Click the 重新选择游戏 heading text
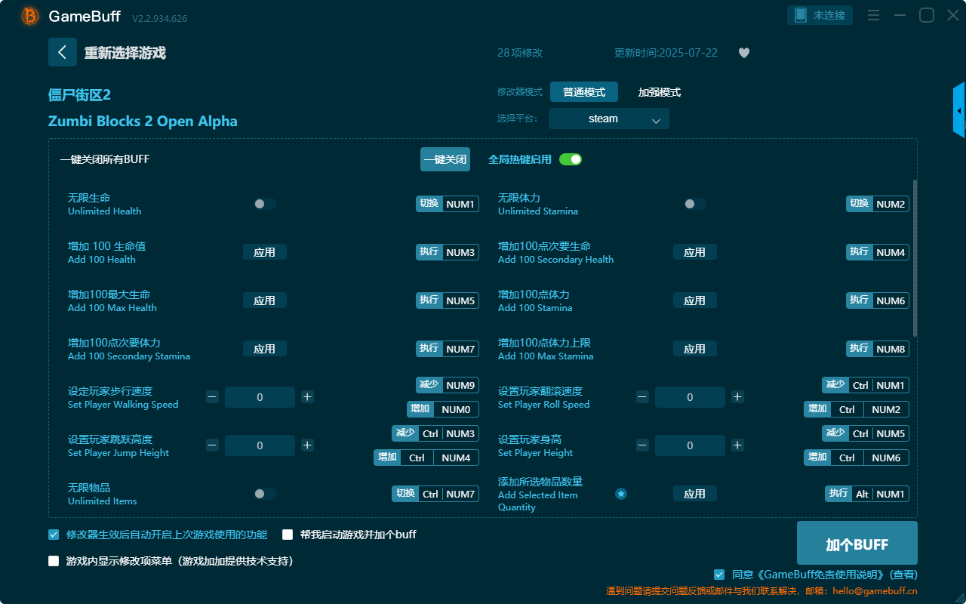 click(x=125, y=53)
